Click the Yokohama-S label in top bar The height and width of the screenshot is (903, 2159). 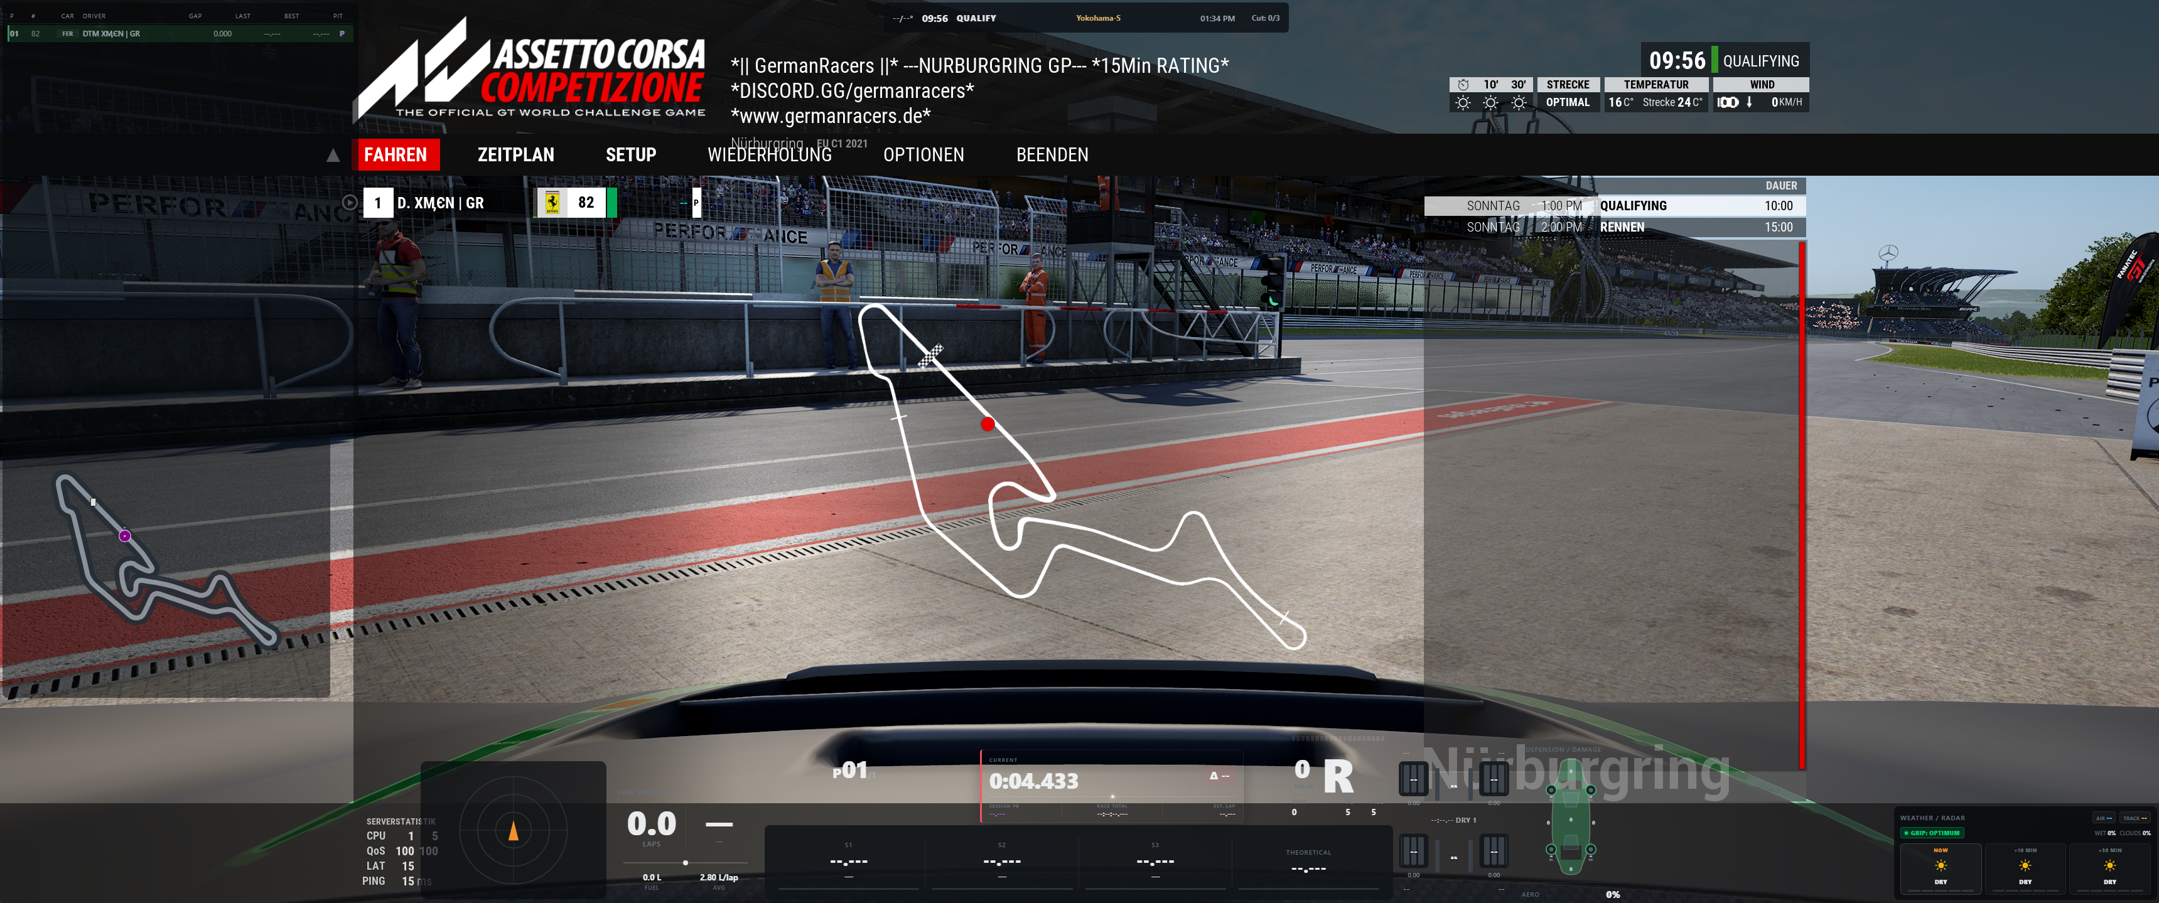(1098, 18)
